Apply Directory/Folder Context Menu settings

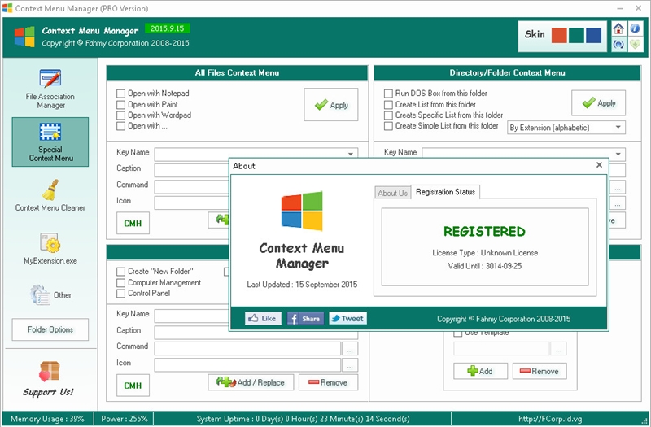pos(598,103)
